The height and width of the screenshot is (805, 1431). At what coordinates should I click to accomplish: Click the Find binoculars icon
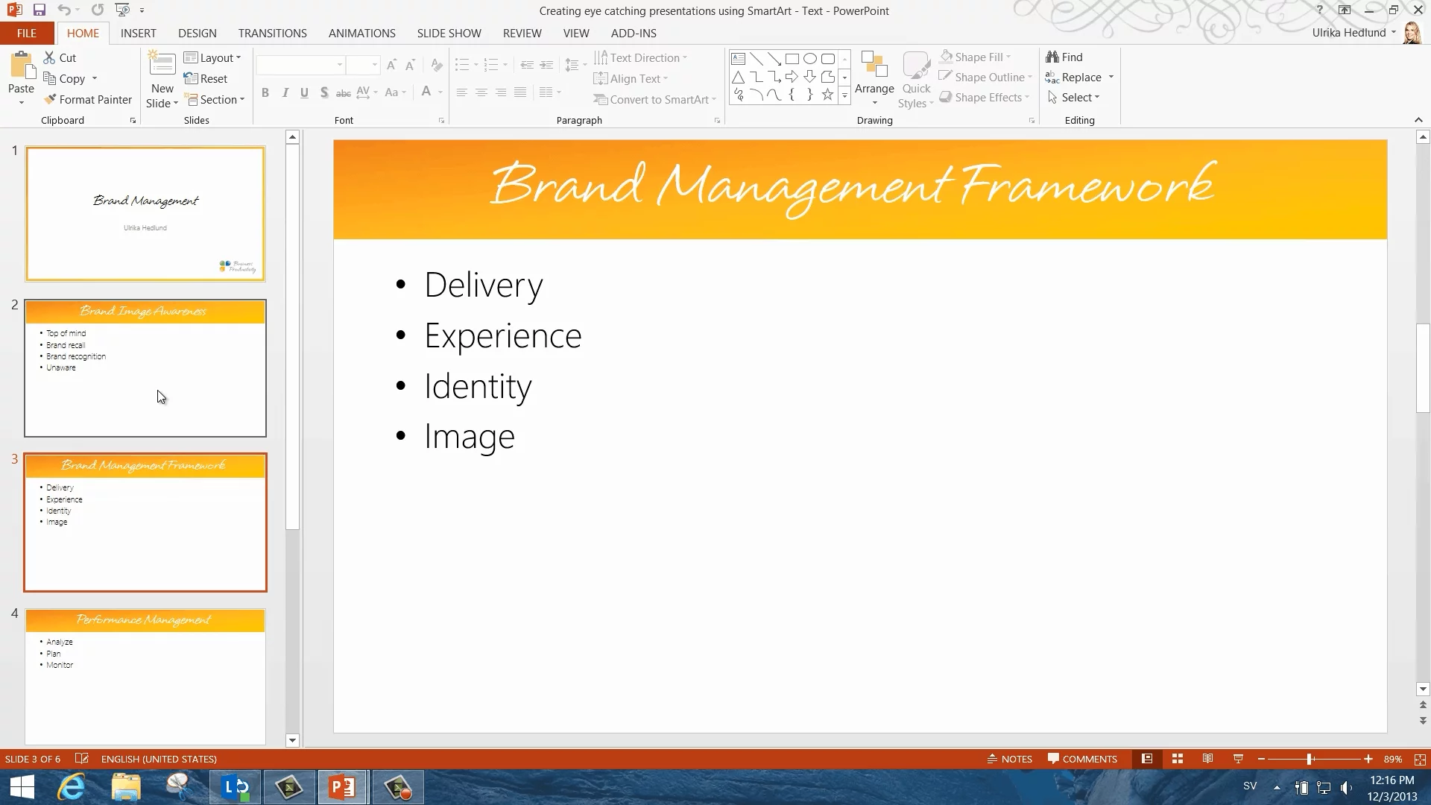tap(1052, 57)
